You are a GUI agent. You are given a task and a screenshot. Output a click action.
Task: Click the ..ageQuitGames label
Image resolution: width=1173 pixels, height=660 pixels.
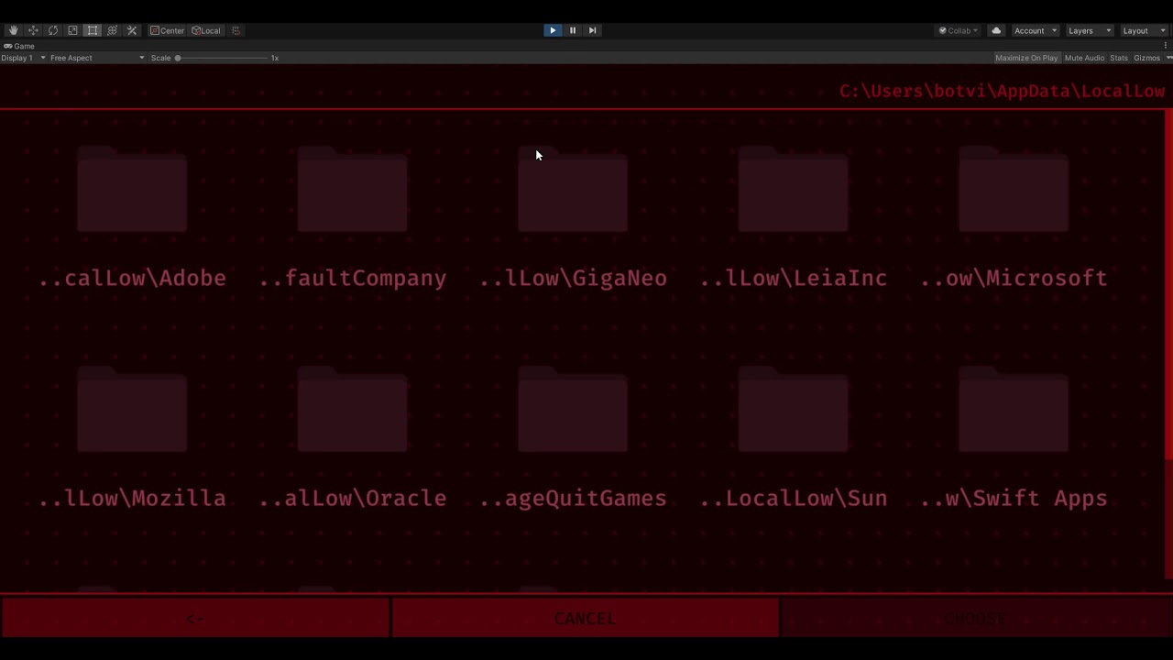coord(573,499)
